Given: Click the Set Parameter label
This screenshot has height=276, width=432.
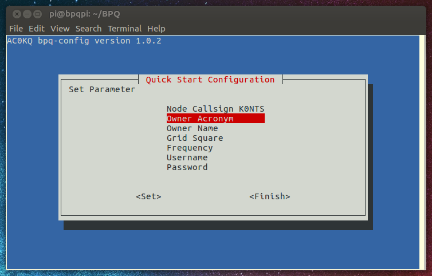Looking at the screenshot, I should click(x=102, y=89).
